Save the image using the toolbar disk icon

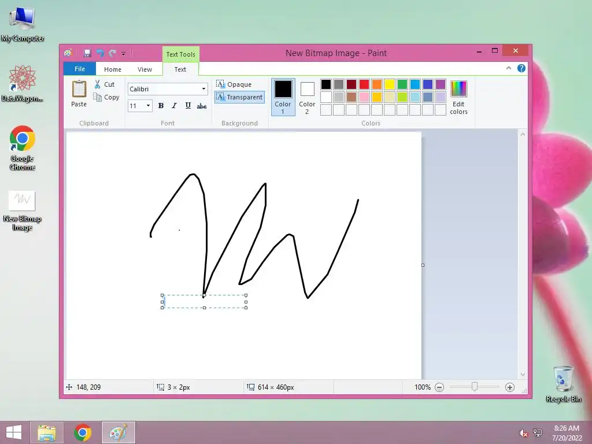pos(87,53)
